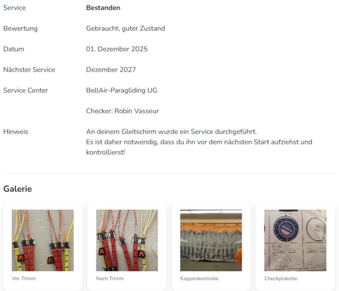Open the Vor Trimm gallery photo
Viewport: 339px width, 291px height.
pyautogui.click(x=43, y=240)
